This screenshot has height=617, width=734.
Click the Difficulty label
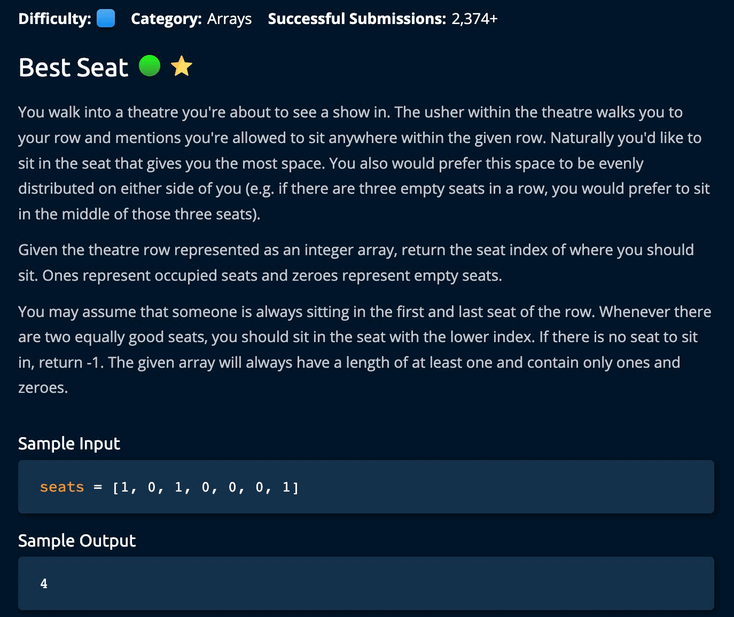pyautogui.click(x=54, y=19)
